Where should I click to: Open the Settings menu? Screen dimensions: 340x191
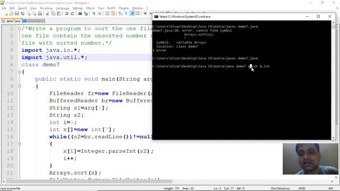coord(78,8)
